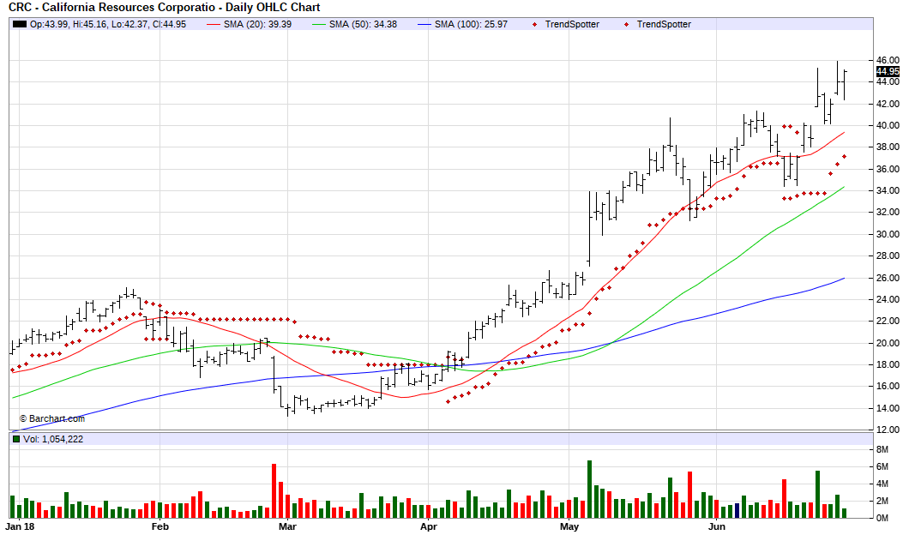Screen dimensions: 909x553
Task: Click the OHLC values text Op:43.99
Action: [108, 24]
